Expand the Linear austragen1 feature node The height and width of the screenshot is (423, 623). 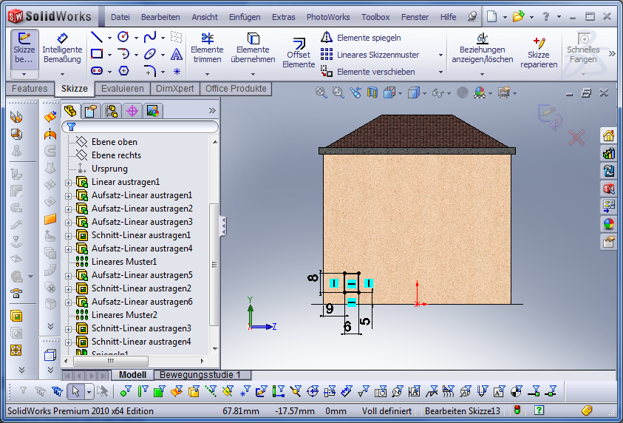click(x=69, y=183)
